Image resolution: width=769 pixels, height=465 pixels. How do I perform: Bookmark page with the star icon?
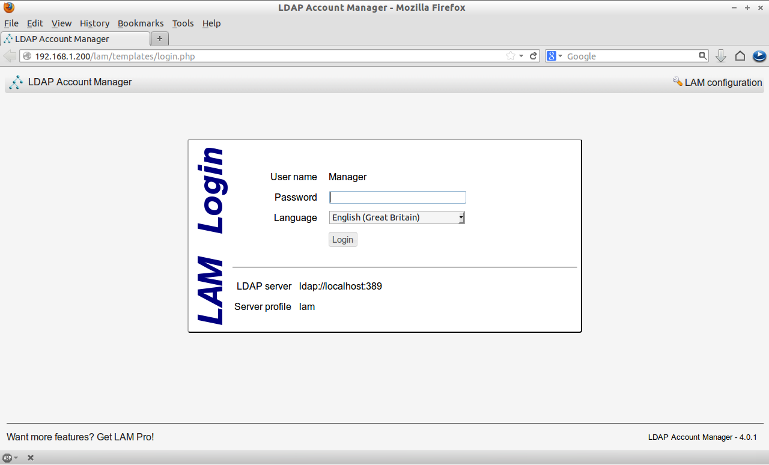[511, 56]
